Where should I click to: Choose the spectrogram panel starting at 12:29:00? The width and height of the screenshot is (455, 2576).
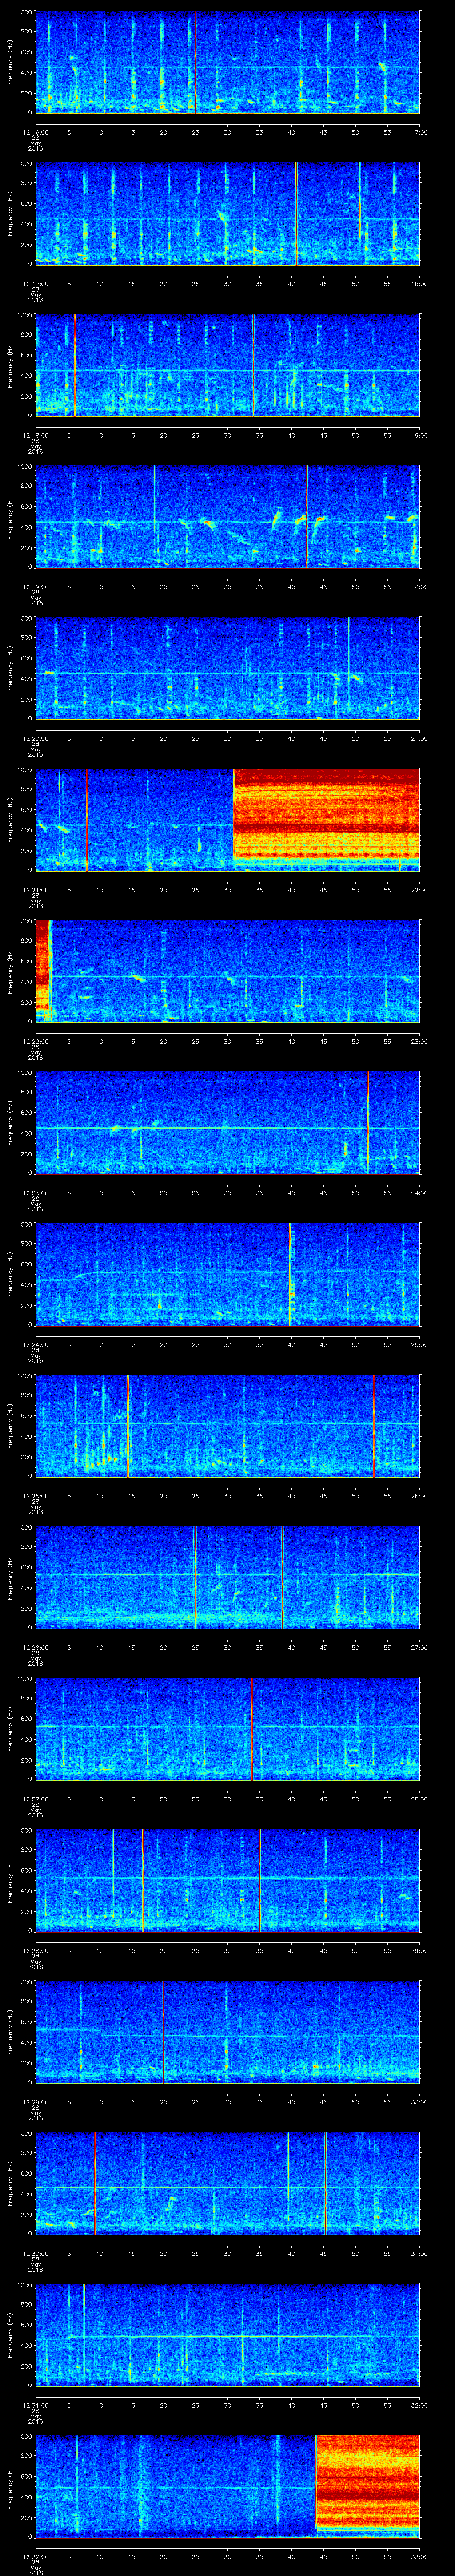pyautogui.click(x=227, y=2032)
